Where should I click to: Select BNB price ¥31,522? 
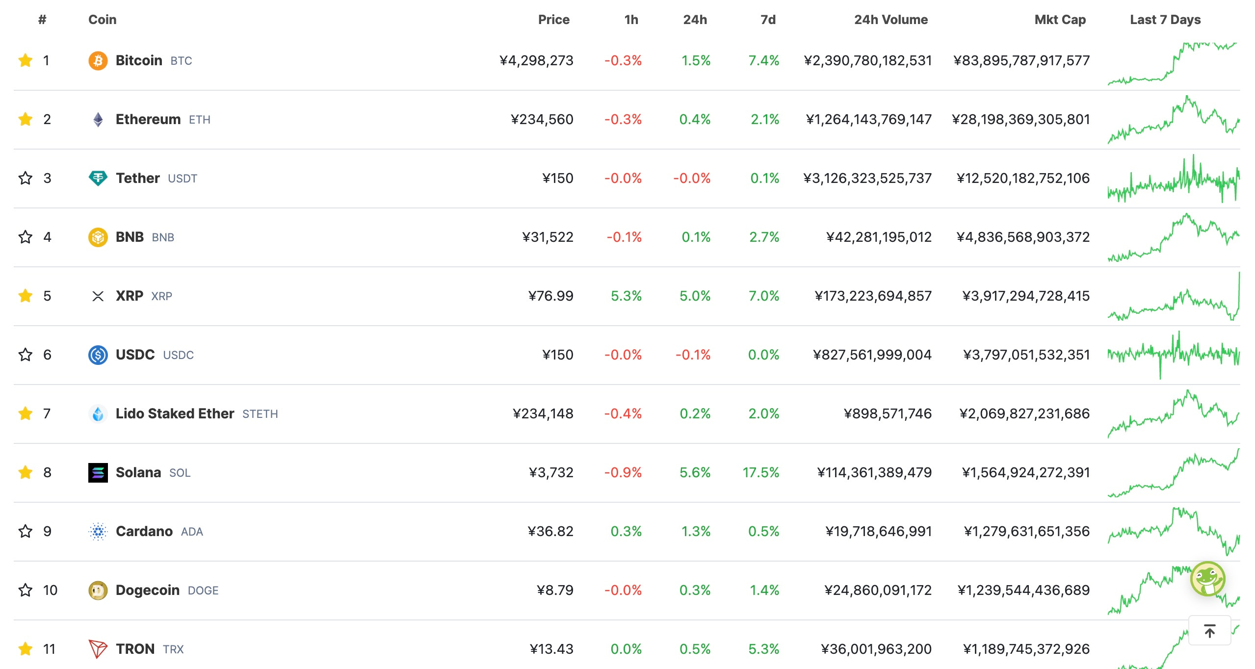(548, 237)
